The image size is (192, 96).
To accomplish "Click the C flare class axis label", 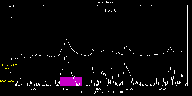I will 11,45.
